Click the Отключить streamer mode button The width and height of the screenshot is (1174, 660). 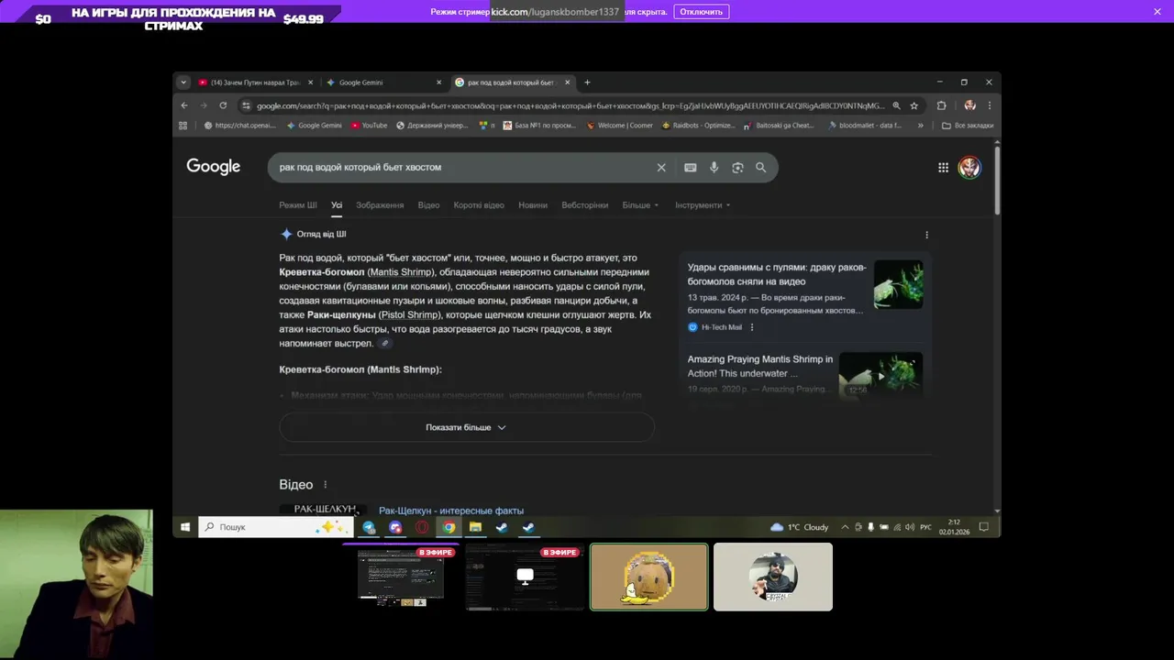pos(702,12)
